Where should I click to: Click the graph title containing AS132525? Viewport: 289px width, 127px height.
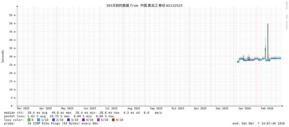tap(144, 5)
